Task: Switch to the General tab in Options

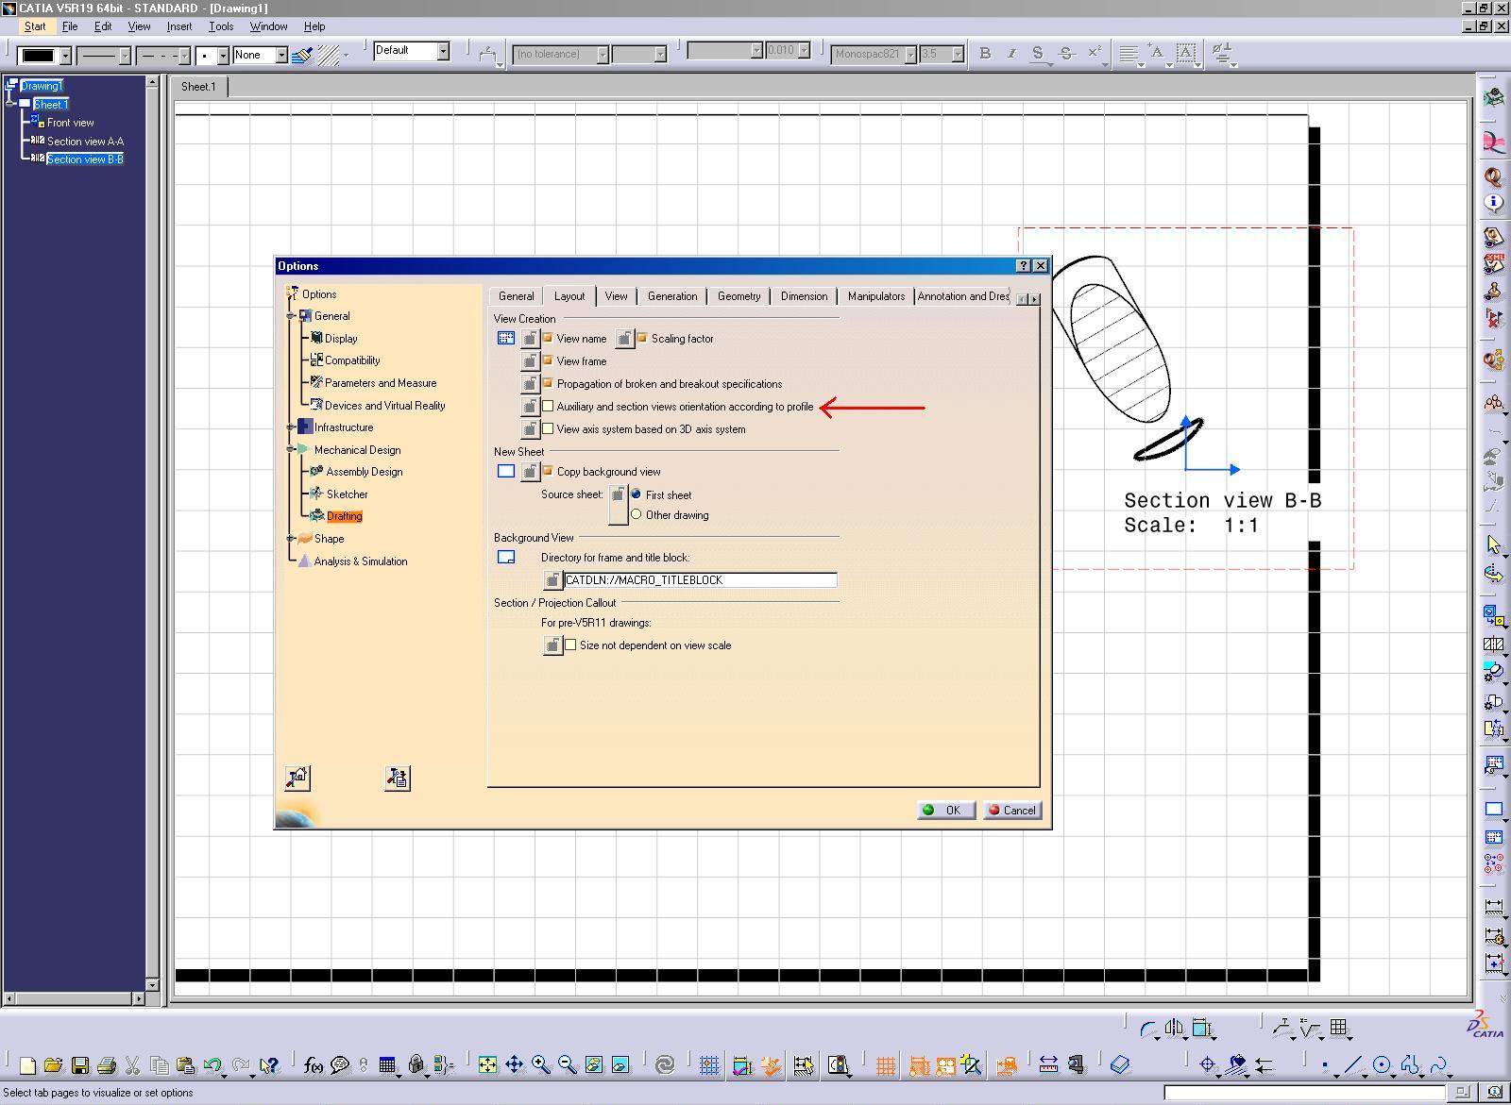Action: point(516,296)
